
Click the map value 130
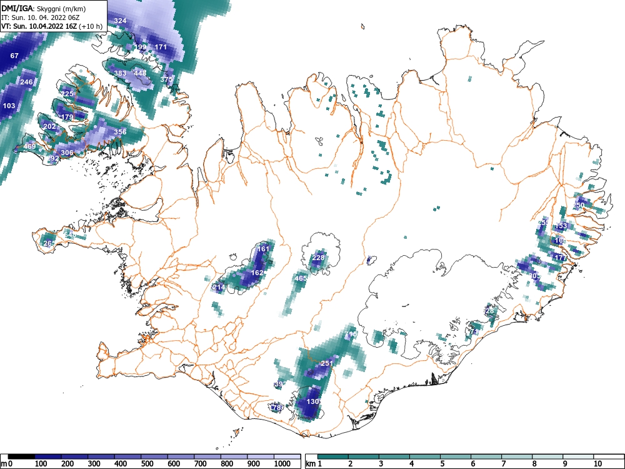(313, 401)
